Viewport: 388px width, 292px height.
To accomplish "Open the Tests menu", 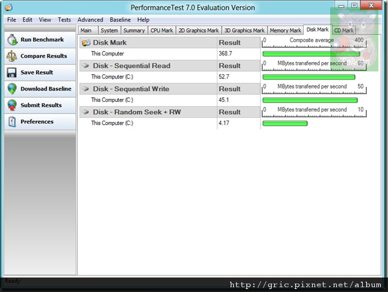I will (64, 19).
